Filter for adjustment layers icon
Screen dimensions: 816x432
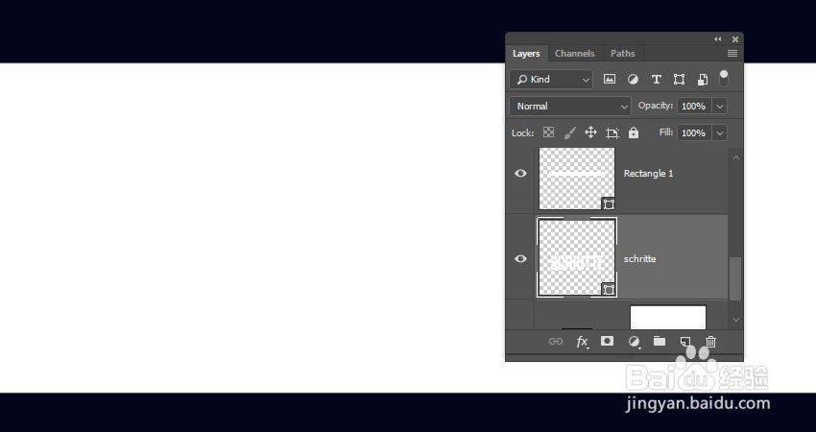(x=633, y=79)
